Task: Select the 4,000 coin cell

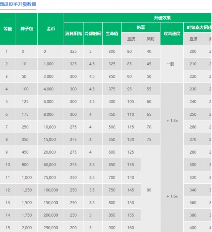Action: pos(51,89)
